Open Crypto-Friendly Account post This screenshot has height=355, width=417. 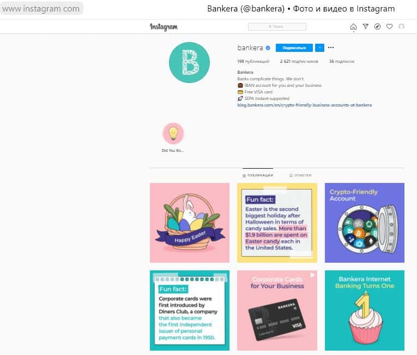tap(364, 223)
